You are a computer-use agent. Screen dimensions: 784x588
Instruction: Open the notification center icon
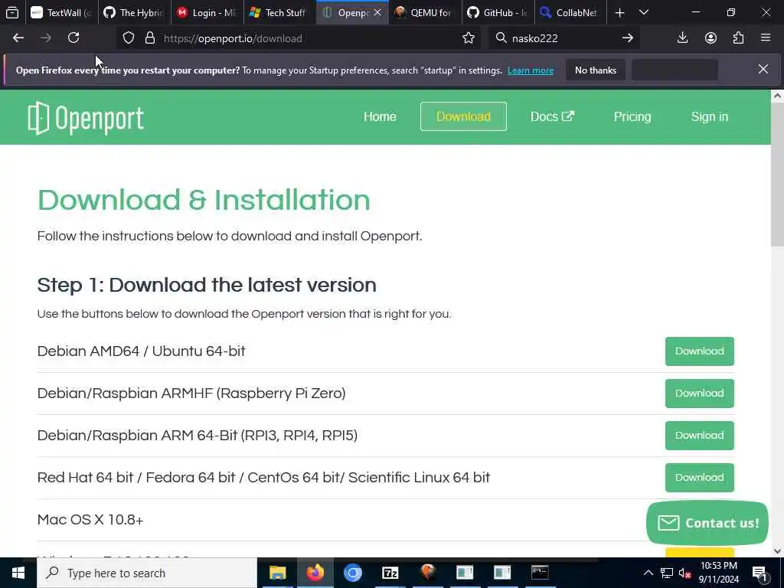(760, 573)
